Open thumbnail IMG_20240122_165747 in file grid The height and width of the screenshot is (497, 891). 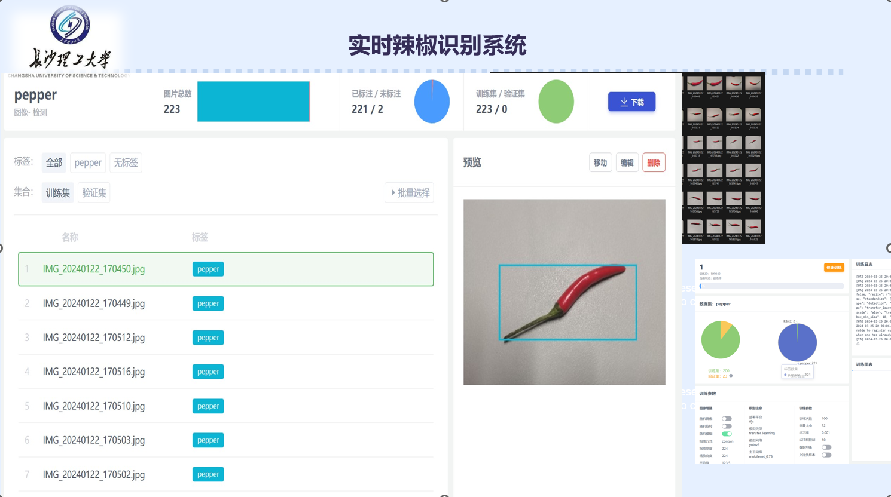[x=753, y=170]
